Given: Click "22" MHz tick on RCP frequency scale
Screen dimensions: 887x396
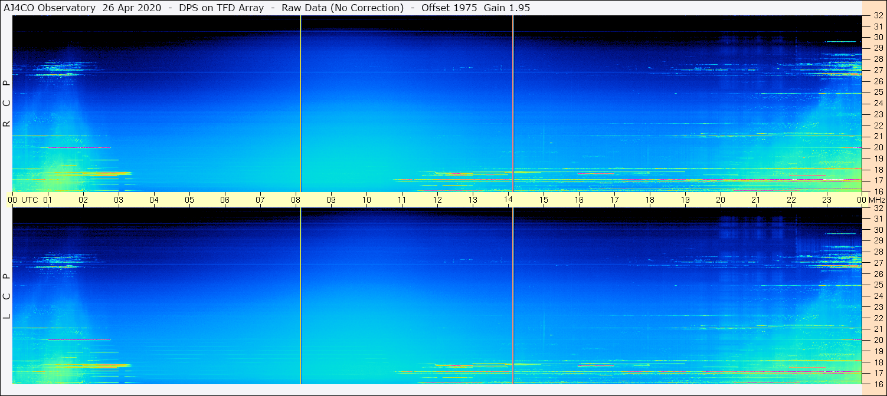Looking at the screenshot, I should coord(878,126).
